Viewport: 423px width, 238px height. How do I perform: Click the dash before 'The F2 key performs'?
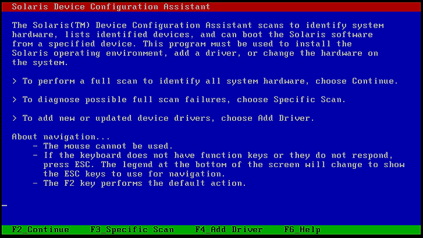[x=35, y=183]
